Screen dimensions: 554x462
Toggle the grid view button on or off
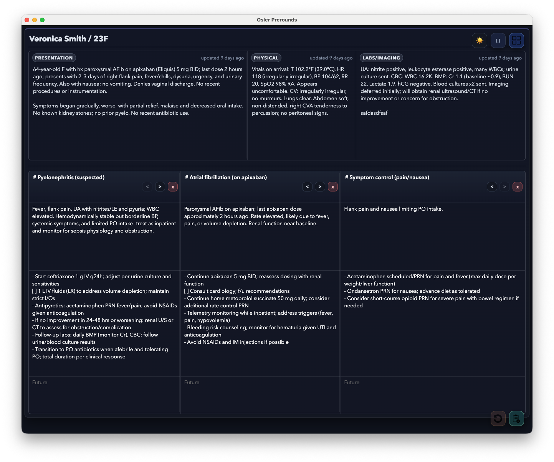click(516, 40)
